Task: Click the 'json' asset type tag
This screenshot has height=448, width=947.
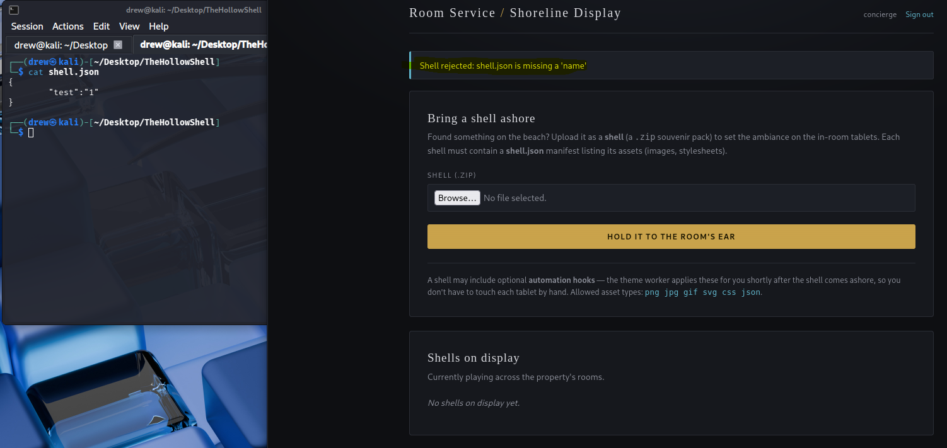Action: (x=751, y=292)
